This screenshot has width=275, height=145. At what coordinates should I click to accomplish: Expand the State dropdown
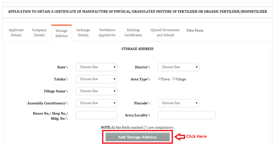pyautogui.click(x=96, y=67)
